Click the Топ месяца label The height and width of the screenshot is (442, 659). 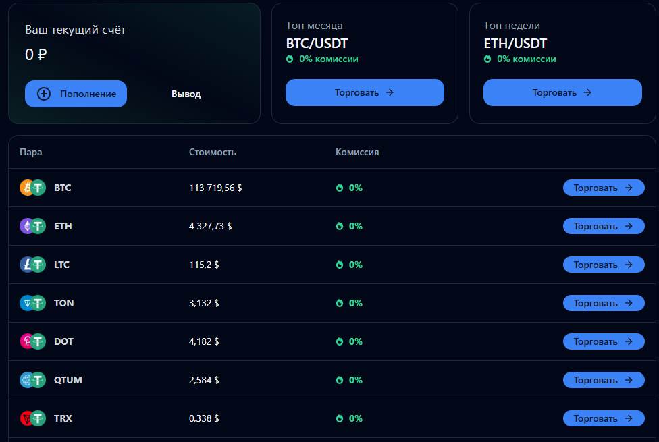(315, 25)
